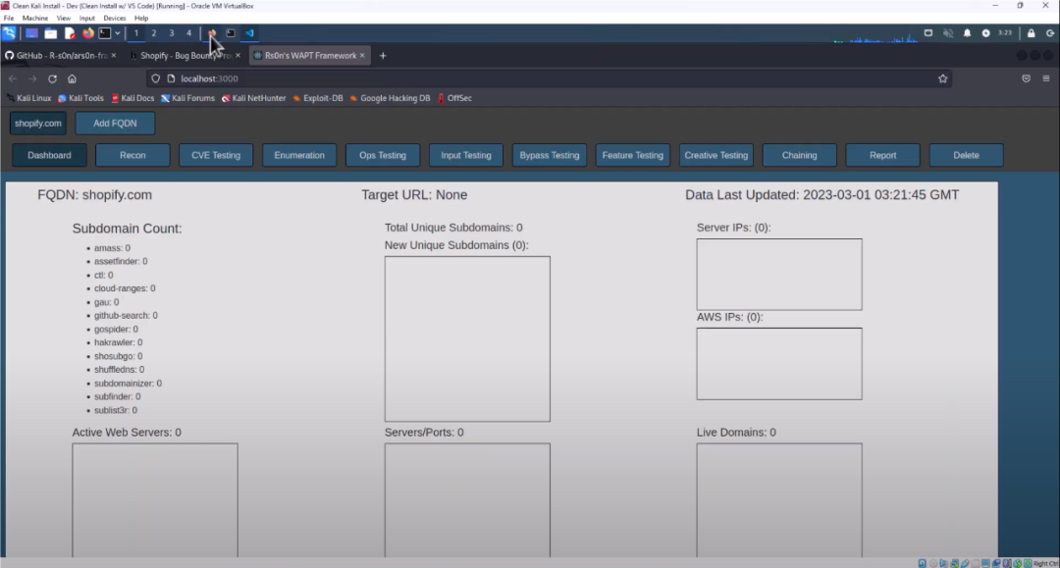Click the panel clock showing 3:23
Image resolution: width=1060 pixels, height=568 pixels.
pyautogui.click(x=1005, y=33)
